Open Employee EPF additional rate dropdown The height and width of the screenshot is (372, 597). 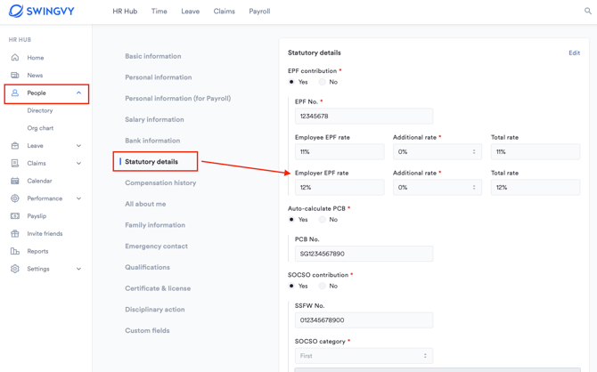click(438, 152)
